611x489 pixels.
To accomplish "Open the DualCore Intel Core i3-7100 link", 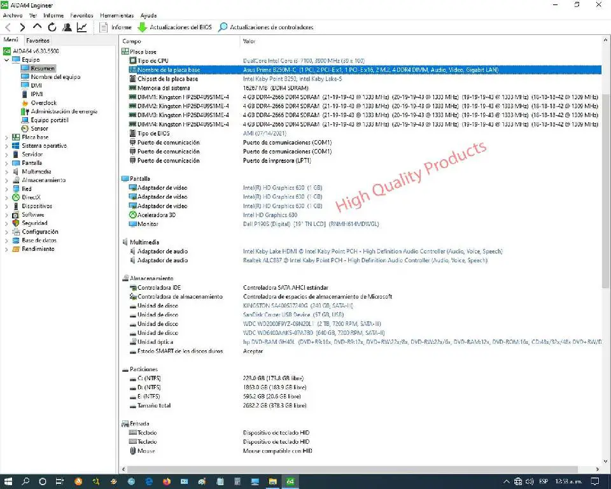I will click(x=304, y=61).
